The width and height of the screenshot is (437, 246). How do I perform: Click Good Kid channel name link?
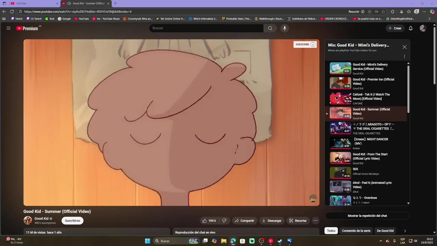pos(41,219)
